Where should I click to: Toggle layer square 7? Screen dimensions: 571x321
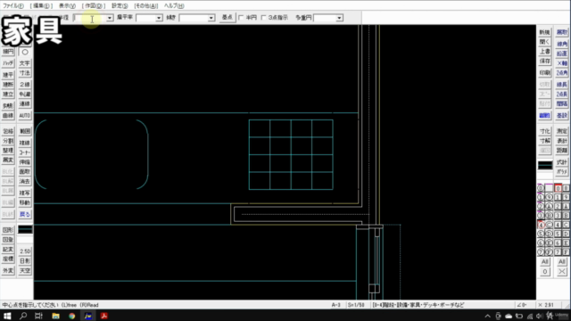[x=558, y=251]
